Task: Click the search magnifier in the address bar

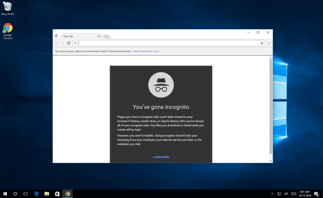Action: click(75, 43)
